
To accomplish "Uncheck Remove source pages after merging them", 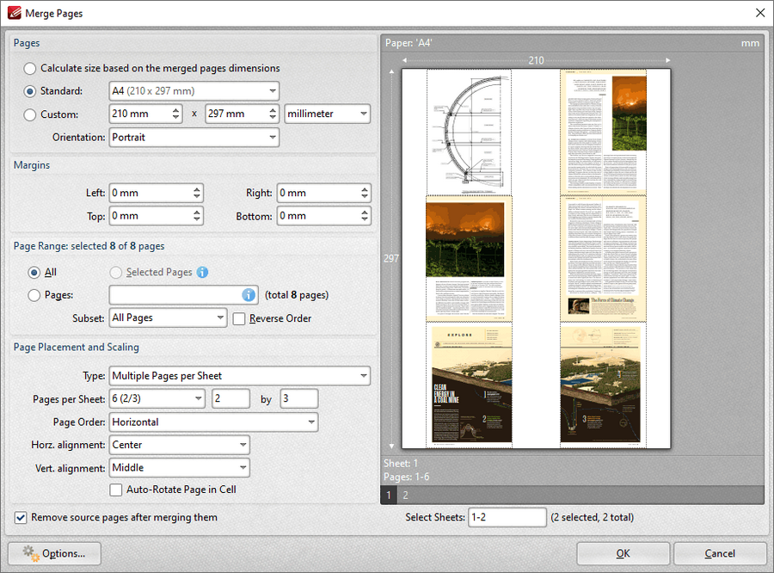I will coord(21,517).
